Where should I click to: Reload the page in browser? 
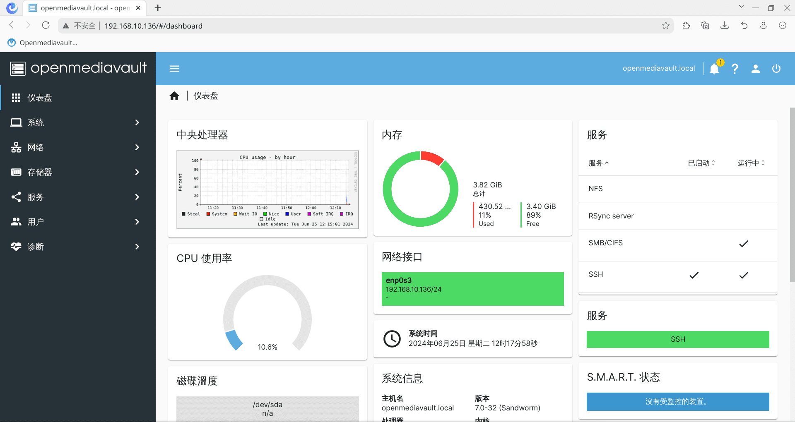coord(46,26)
